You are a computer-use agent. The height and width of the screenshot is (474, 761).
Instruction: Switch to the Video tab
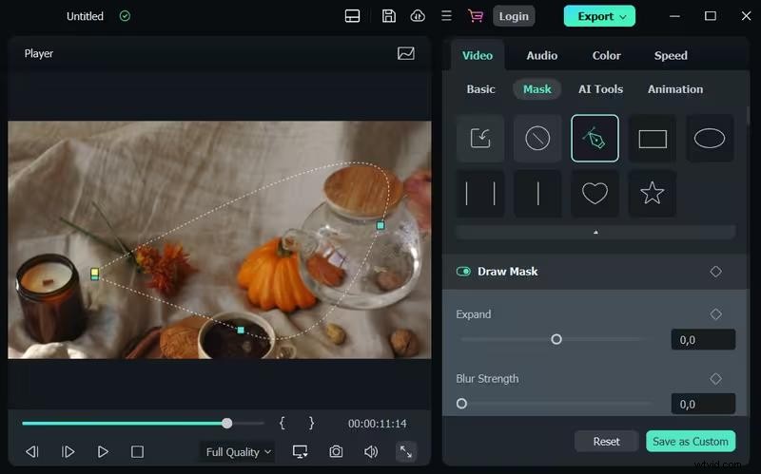pos(478,55)
